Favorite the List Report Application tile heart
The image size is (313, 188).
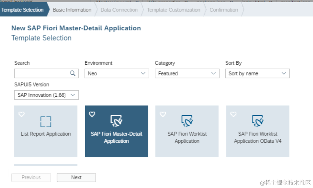pyautogui.click(x=22, y=114)
